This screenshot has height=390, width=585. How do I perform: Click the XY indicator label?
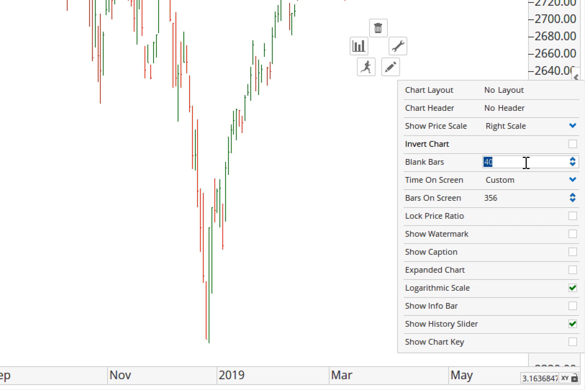pos(565,378)
